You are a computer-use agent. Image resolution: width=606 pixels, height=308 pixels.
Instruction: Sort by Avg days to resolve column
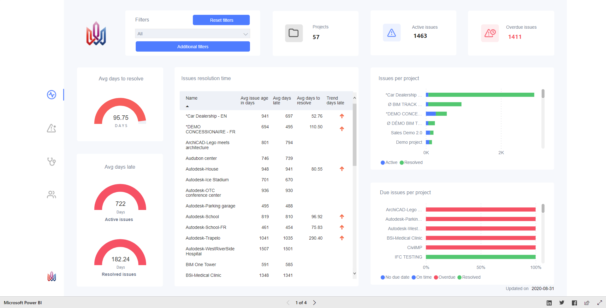pos(308,101)
